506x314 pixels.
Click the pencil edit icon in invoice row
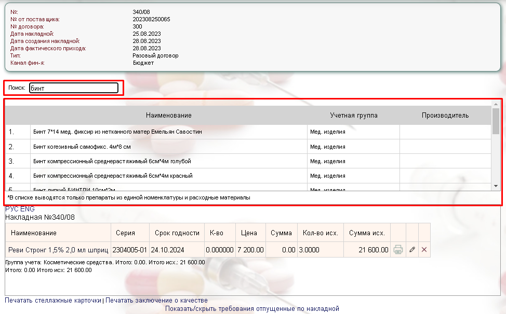click(412, 250)
